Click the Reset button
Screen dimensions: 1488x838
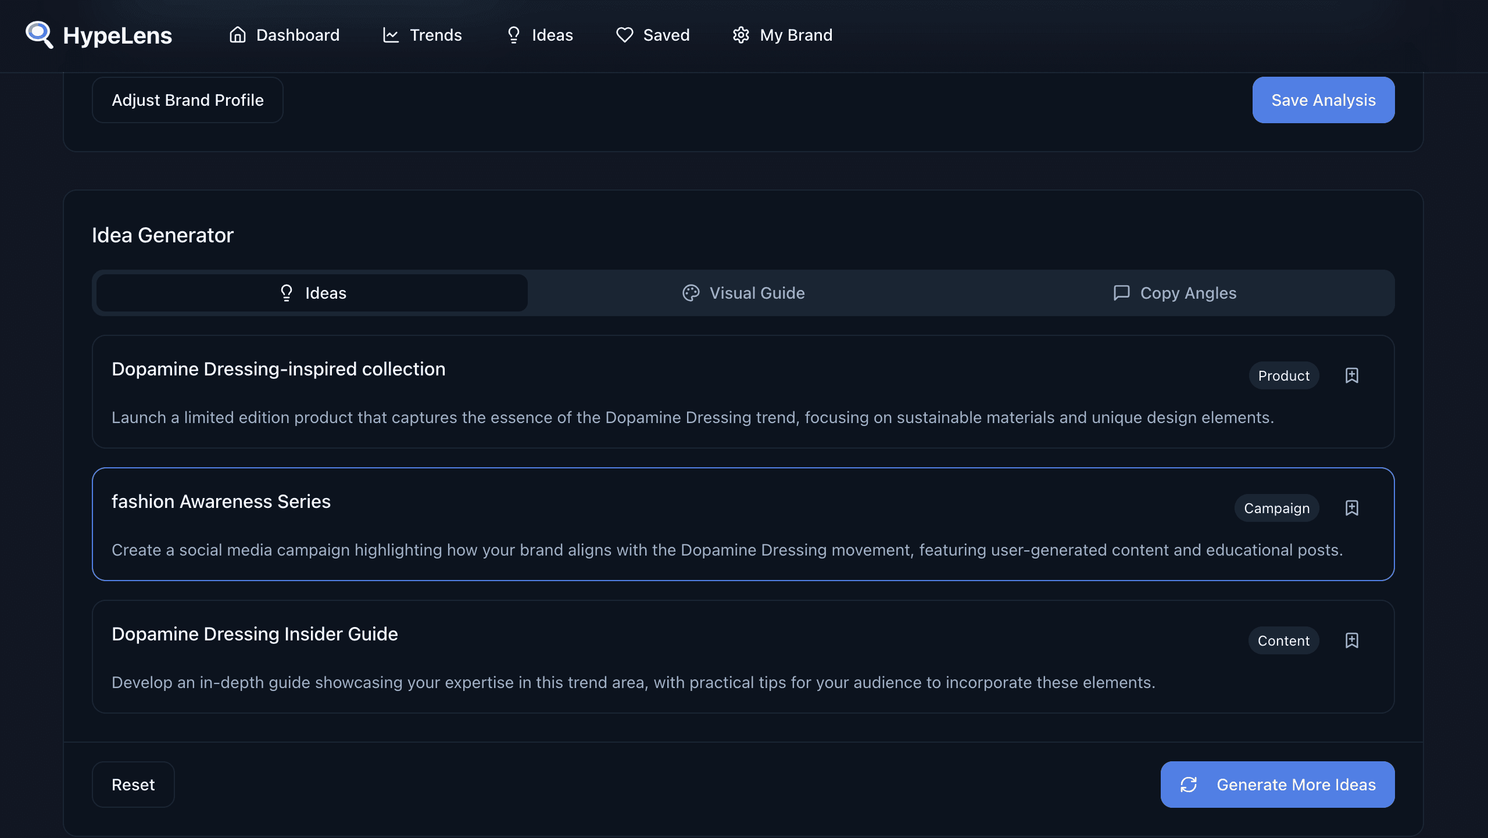click(133, 785)
